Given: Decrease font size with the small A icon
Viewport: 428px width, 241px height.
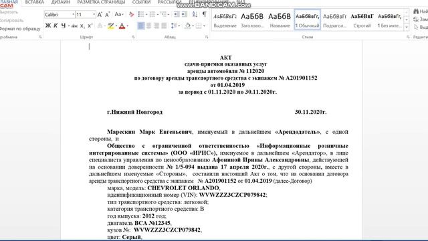Looking at the screenshot, I should tap(107, 15).
